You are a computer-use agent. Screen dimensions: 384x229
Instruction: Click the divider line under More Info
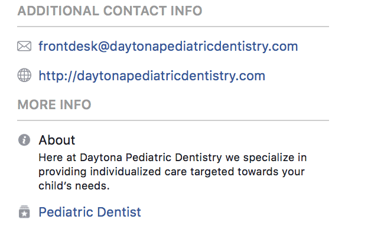(173, 120)
